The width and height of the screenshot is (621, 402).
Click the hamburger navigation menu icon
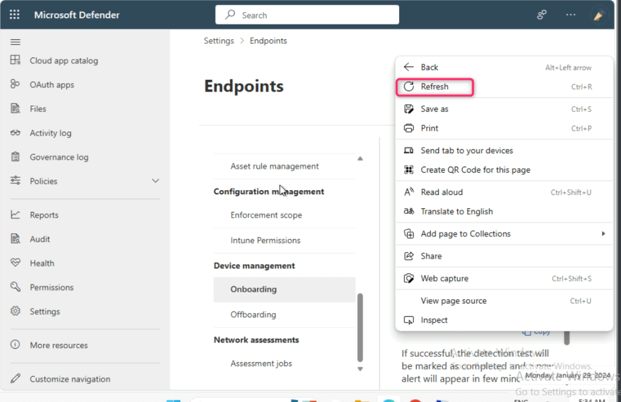click(16, 42)
